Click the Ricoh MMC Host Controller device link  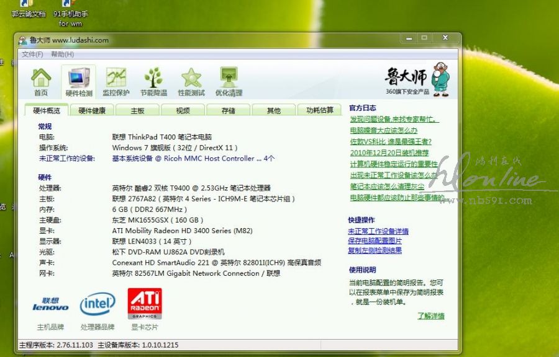(193, 159)
